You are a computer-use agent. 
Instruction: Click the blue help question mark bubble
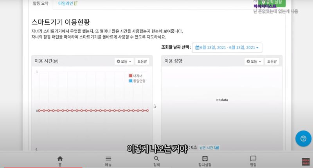click(303, 138)
